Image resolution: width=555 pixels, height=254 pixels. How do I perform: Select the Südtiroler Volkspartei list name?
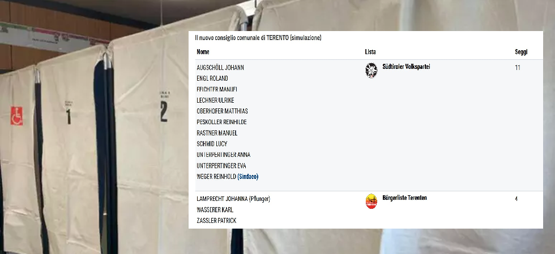click(x=407, y=67)
